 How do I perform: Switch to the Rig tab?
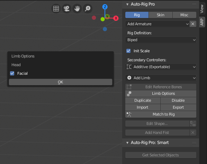point(137,15)
